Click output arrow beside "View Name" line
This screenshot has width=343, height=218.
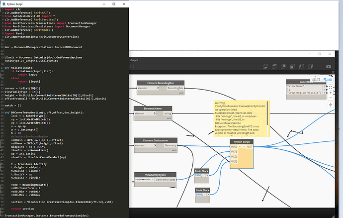[325, 86]
